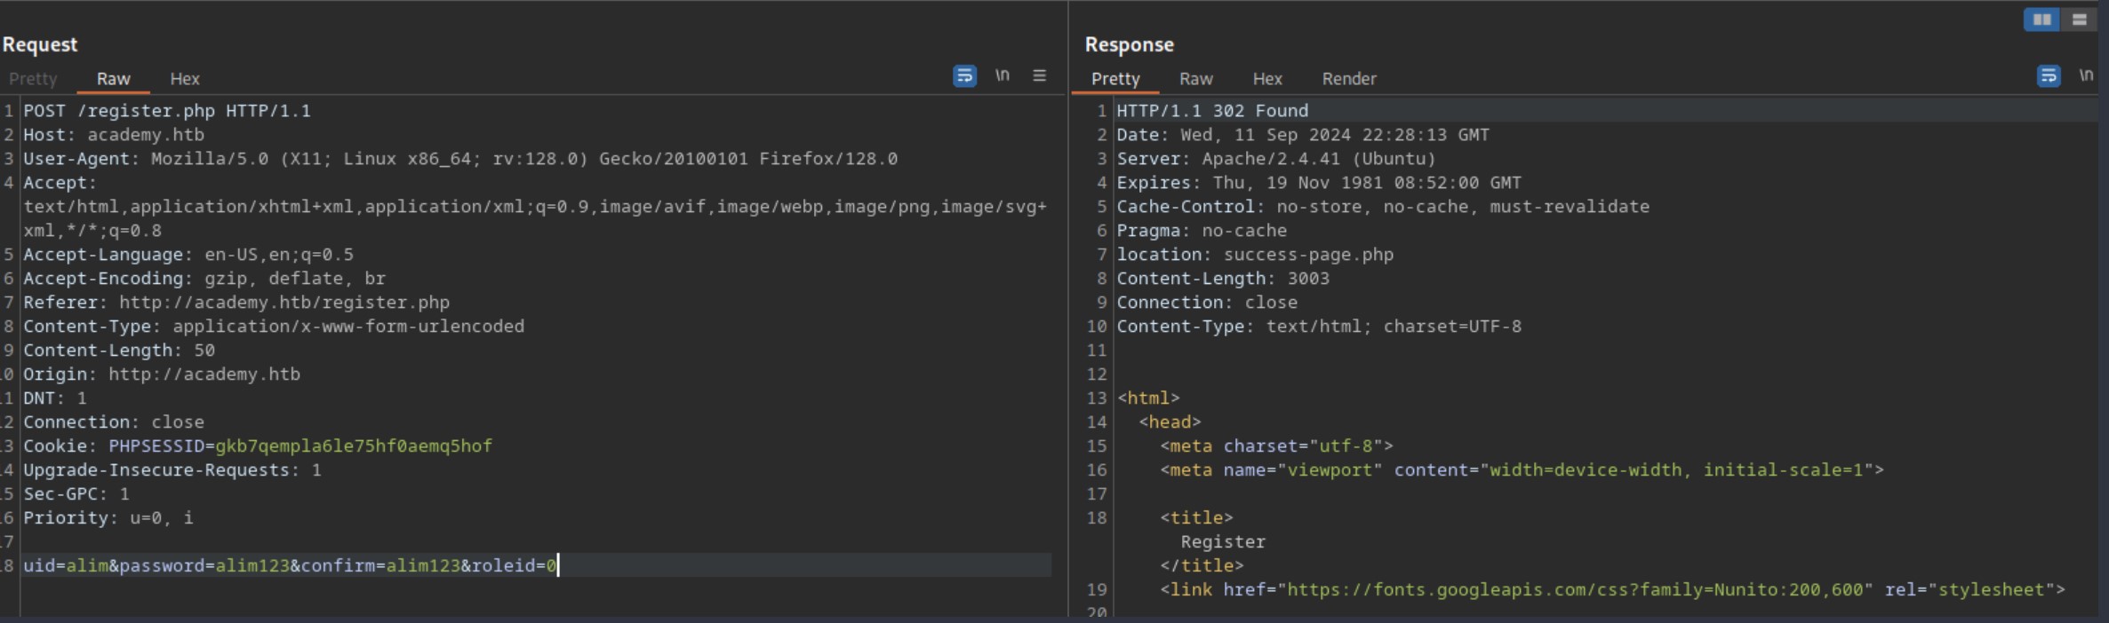The height and width of the screenshot is (623, 2109).
Task: Click the Pragma: no-cache header
Action: coord(1202,231)
